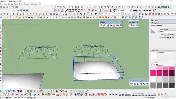
Task: Click the Move crosshair icon in second toolbar row
Action: (18, 10)
